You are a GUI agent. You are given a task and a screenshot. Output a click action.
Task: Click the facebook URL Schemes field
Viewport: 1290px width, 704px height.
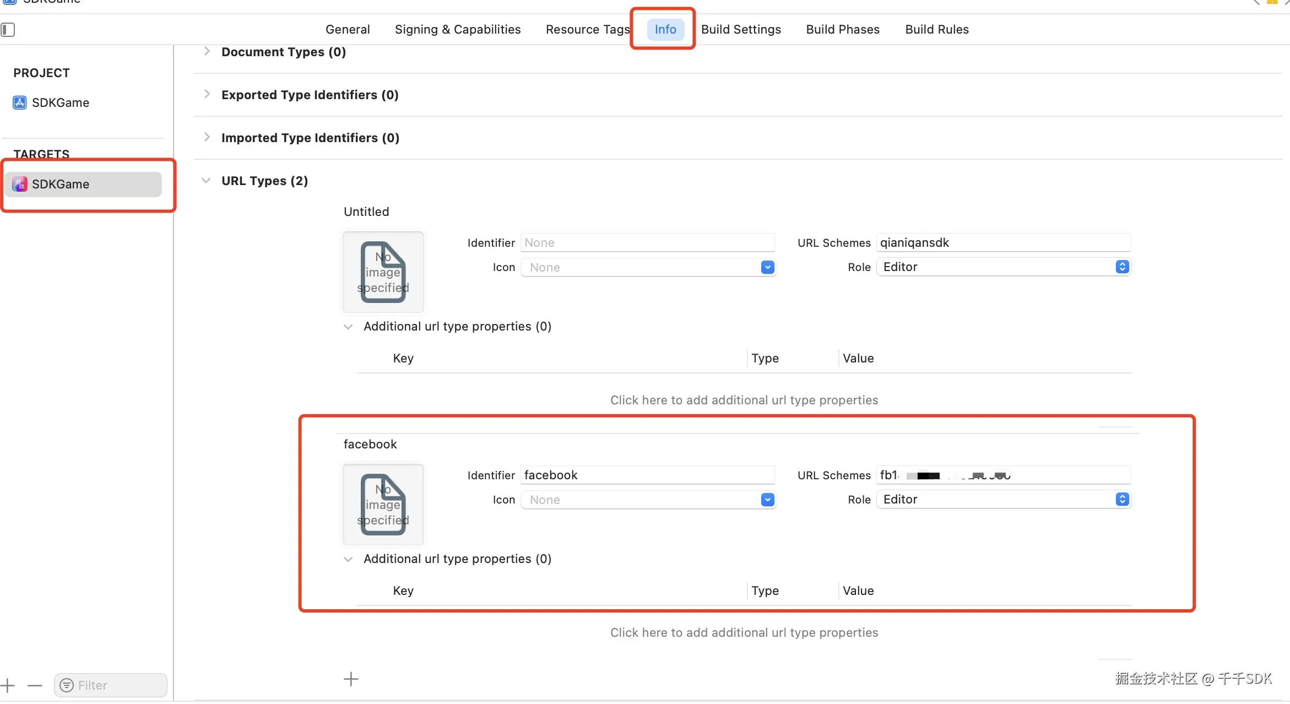pyautogui.click(x=1002, y=475)
